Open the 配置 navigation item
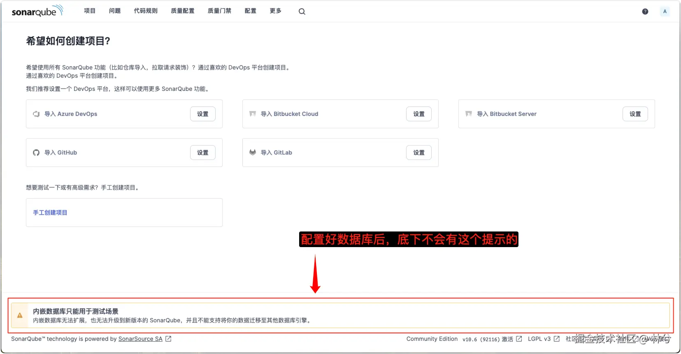The width and height of the screenshot is (681, 354). (251, 11)
